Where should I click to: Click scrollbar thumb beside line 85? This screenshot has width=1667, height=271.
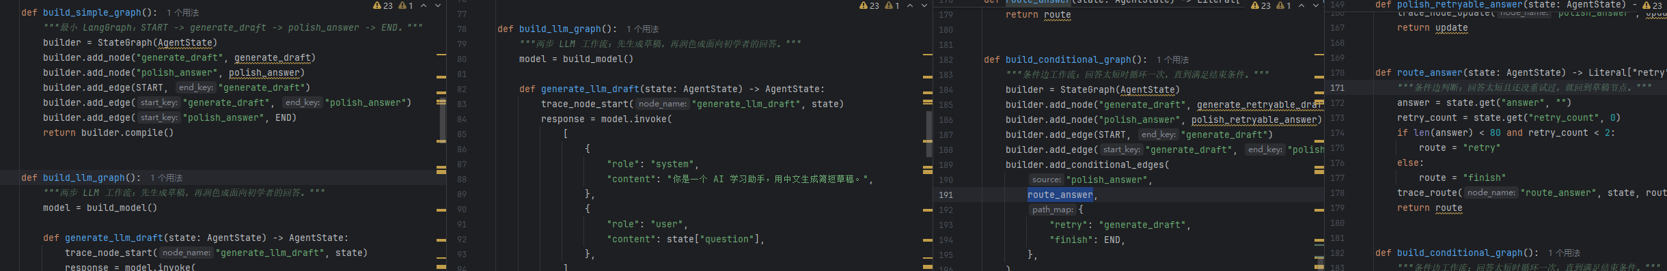(x=929, y=134)
